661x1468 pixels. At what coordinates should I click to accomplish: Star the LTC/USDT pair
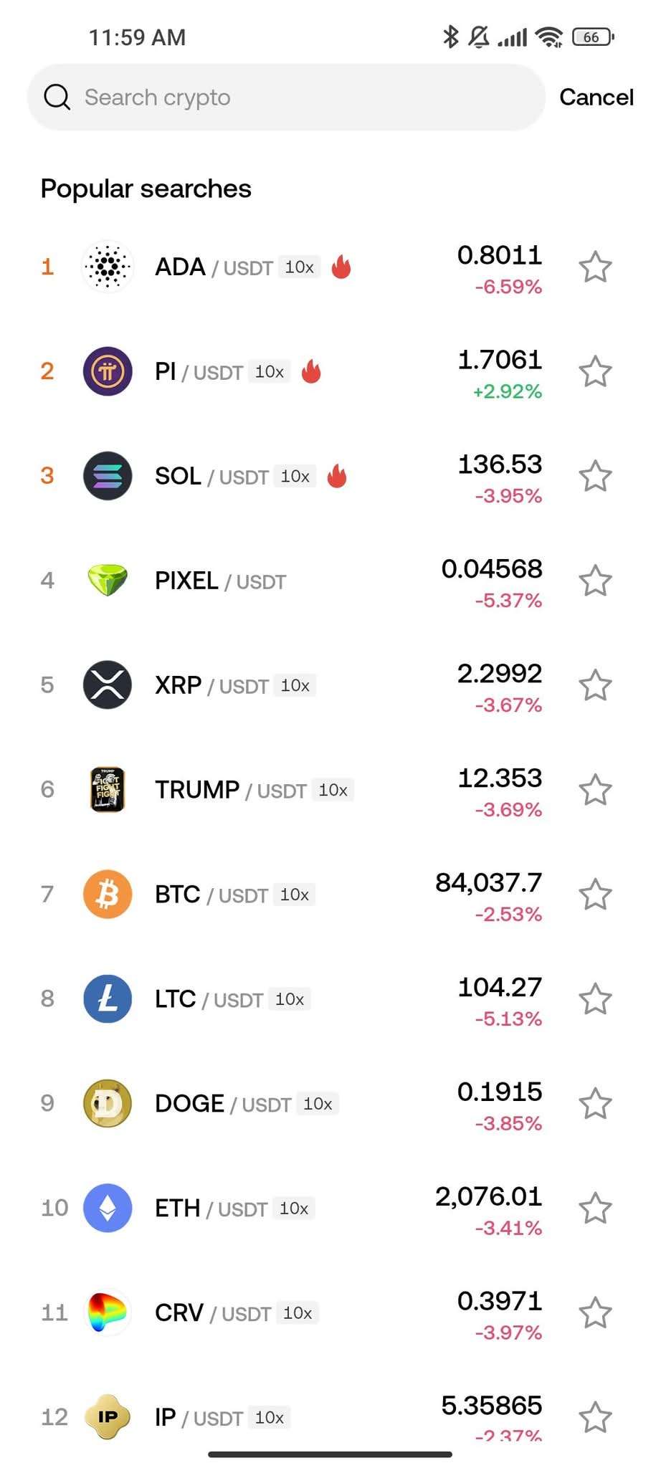pyautogui.click(x=595, y=999)
